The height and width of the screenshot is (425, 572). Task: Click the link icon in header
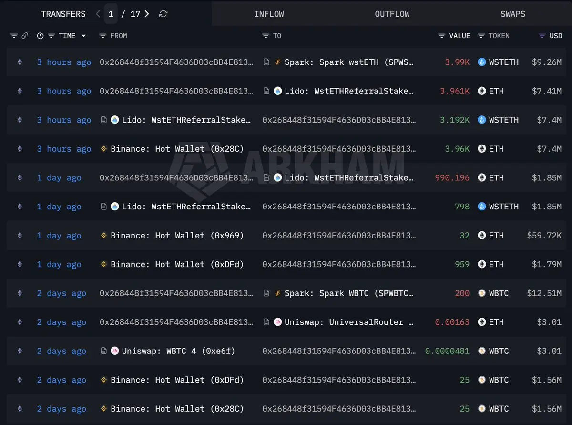point(25,36)
